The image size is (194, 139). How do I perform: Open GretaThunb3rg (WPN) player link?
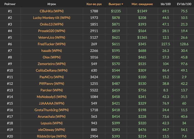[x=52, y=110]
